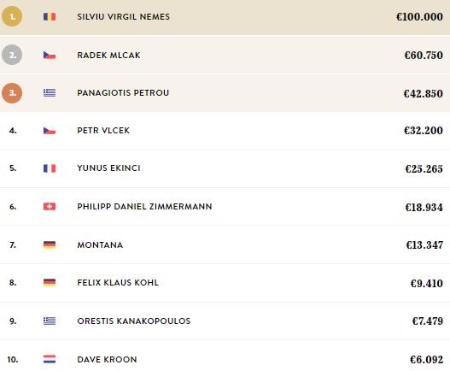This screenshot has width=450, height=371.
Task: Click the German flag beside Montana
Action: click(50, 244)
